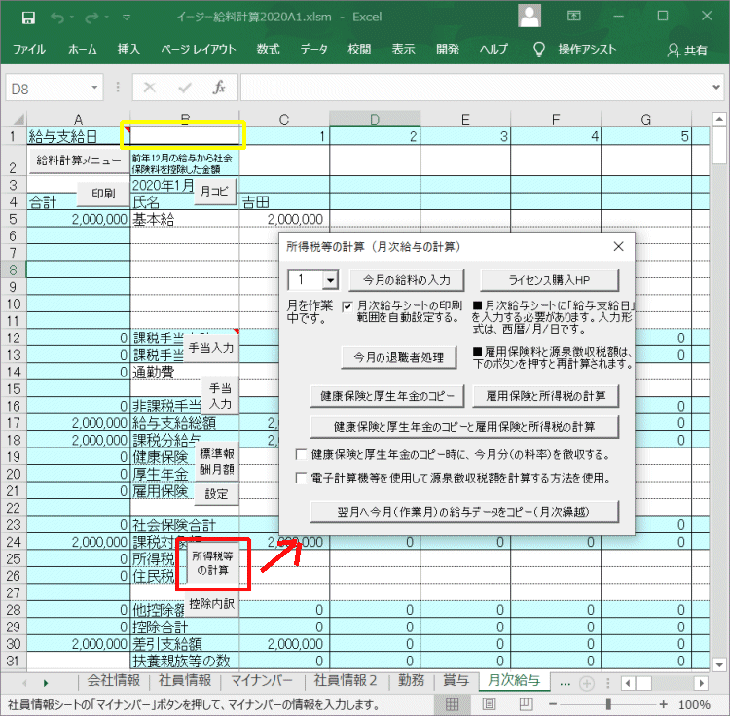The width and height of the screenshot is (730, 716).
Task: Click the 操作アシスト lightbulb icon
Action: [538, 50]
